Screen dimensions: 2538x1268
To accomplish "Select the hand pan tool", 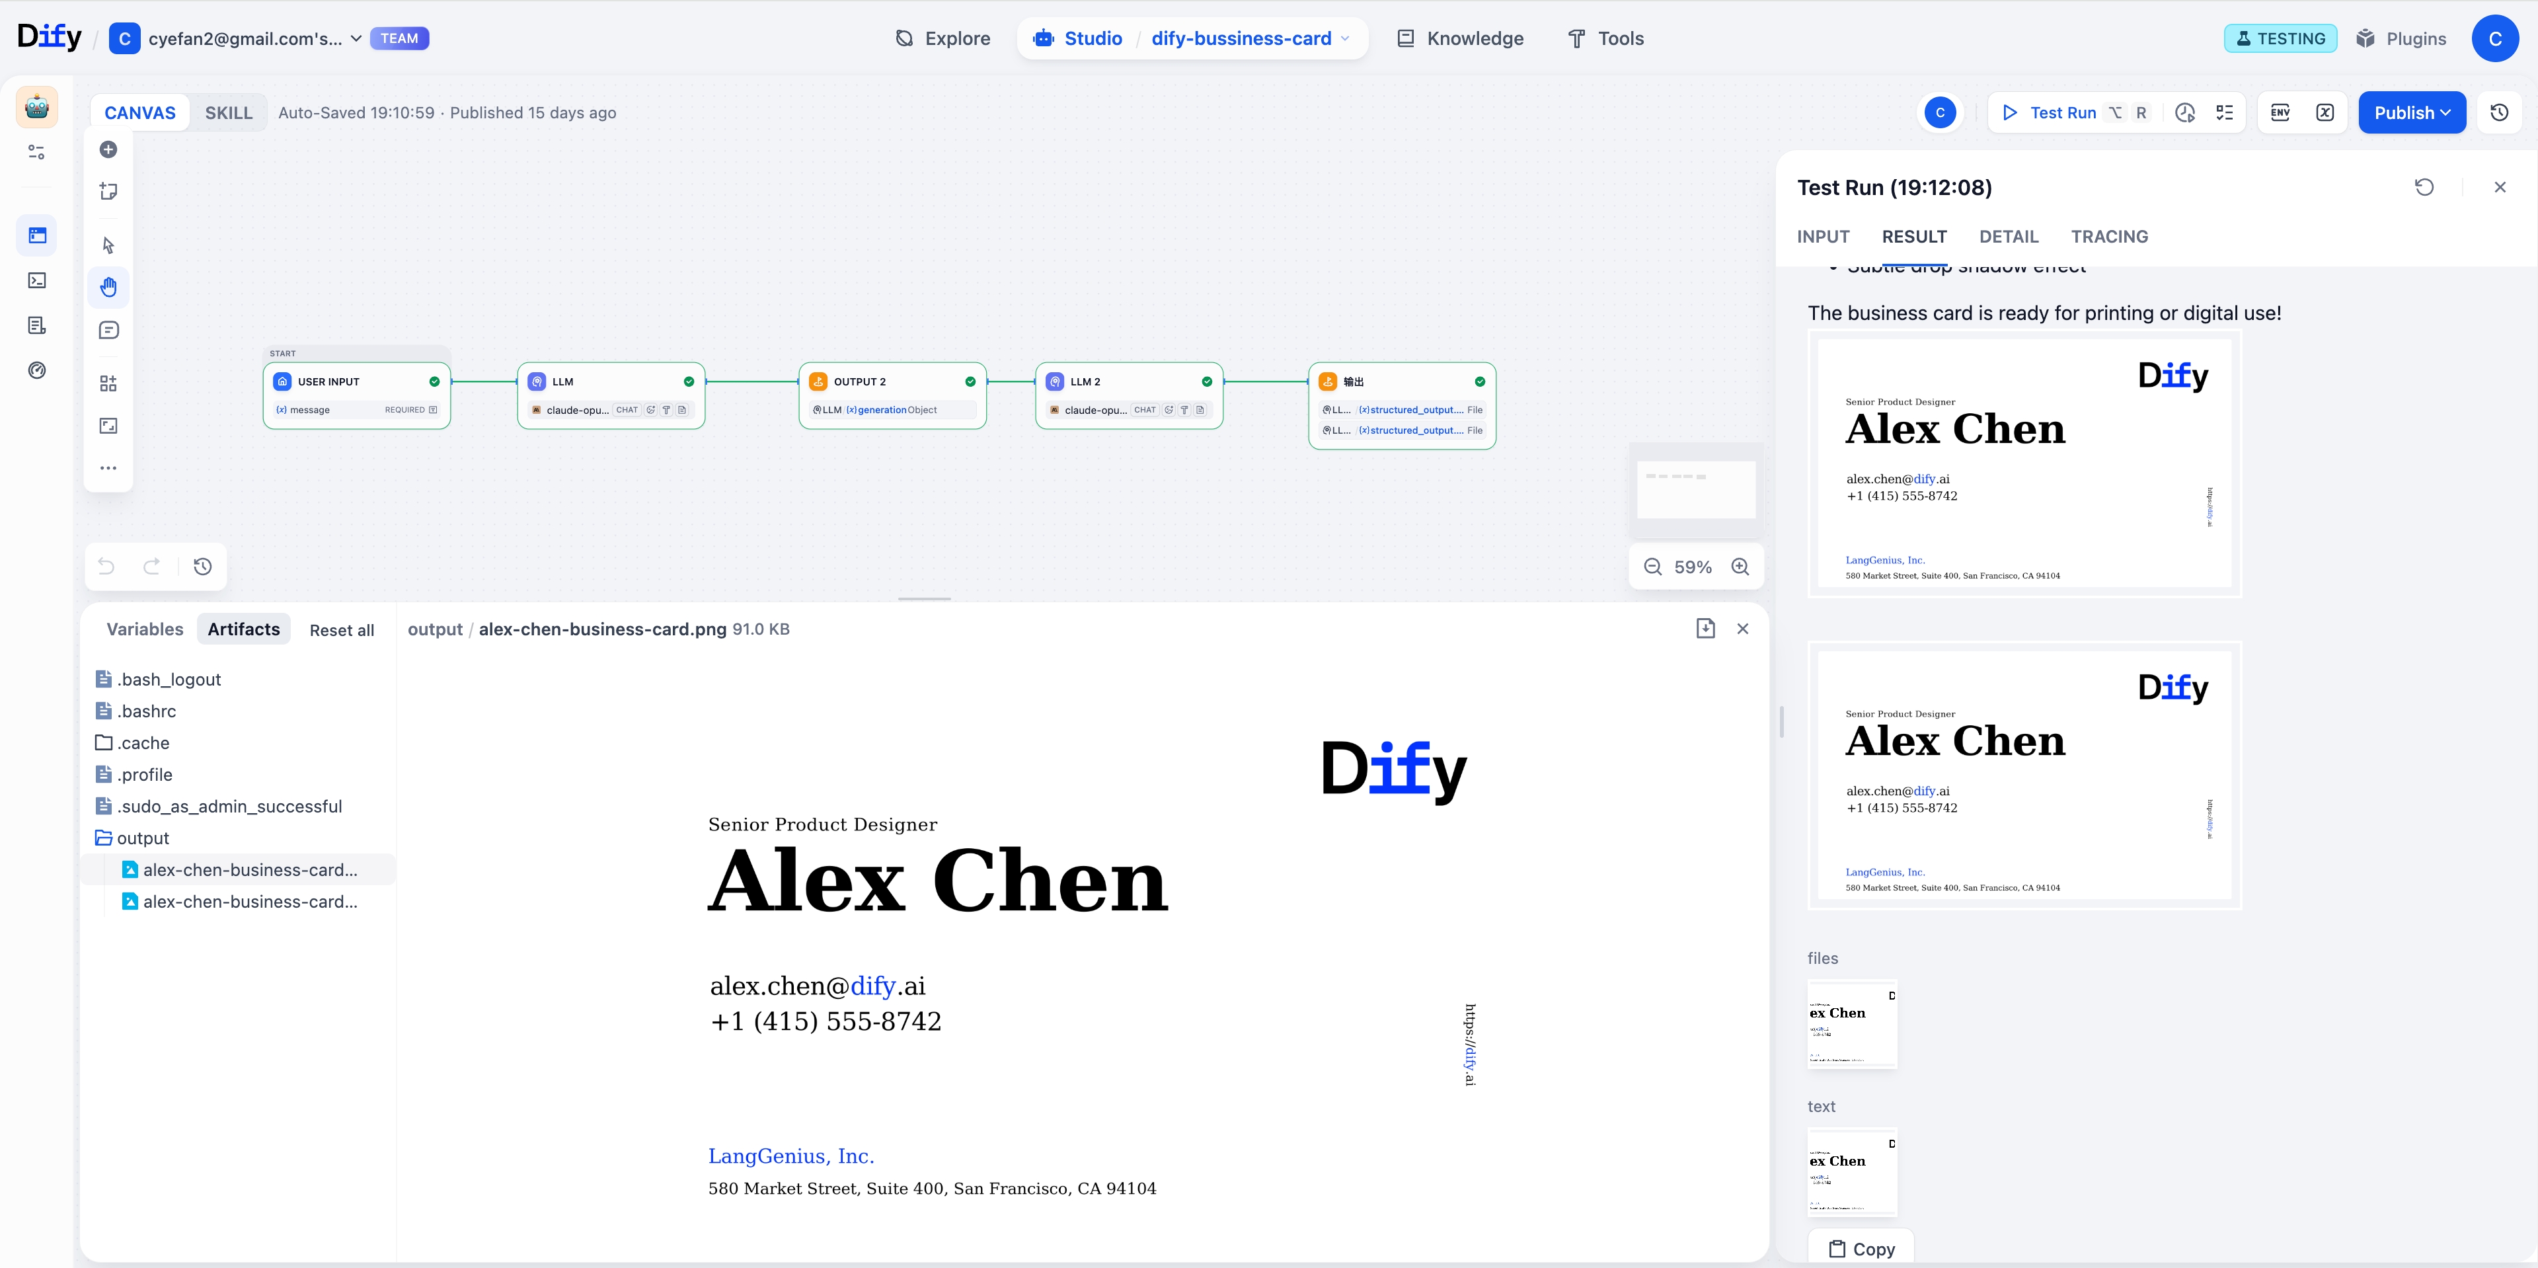I will tap(108, 287).
